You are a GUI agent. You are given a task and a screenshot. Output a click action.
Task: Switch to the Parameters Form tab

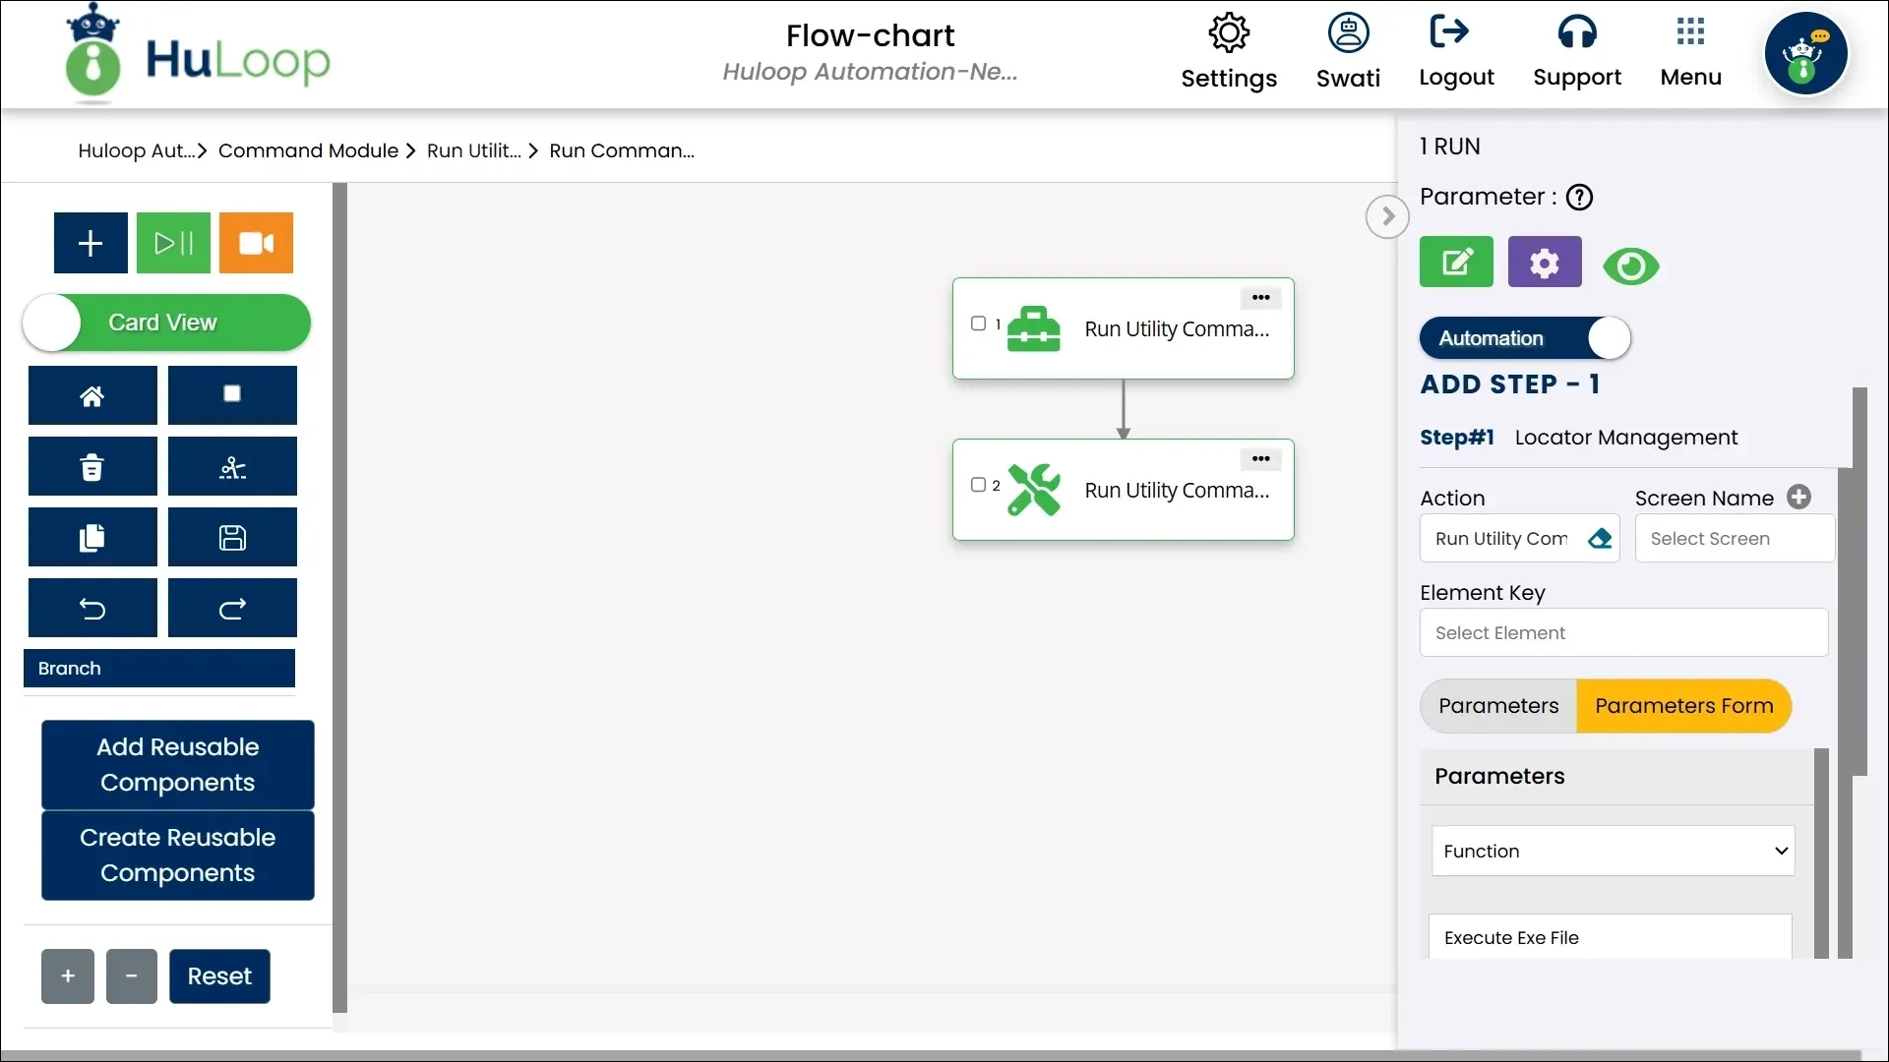pyautogui.click(x=1683, y=706)
